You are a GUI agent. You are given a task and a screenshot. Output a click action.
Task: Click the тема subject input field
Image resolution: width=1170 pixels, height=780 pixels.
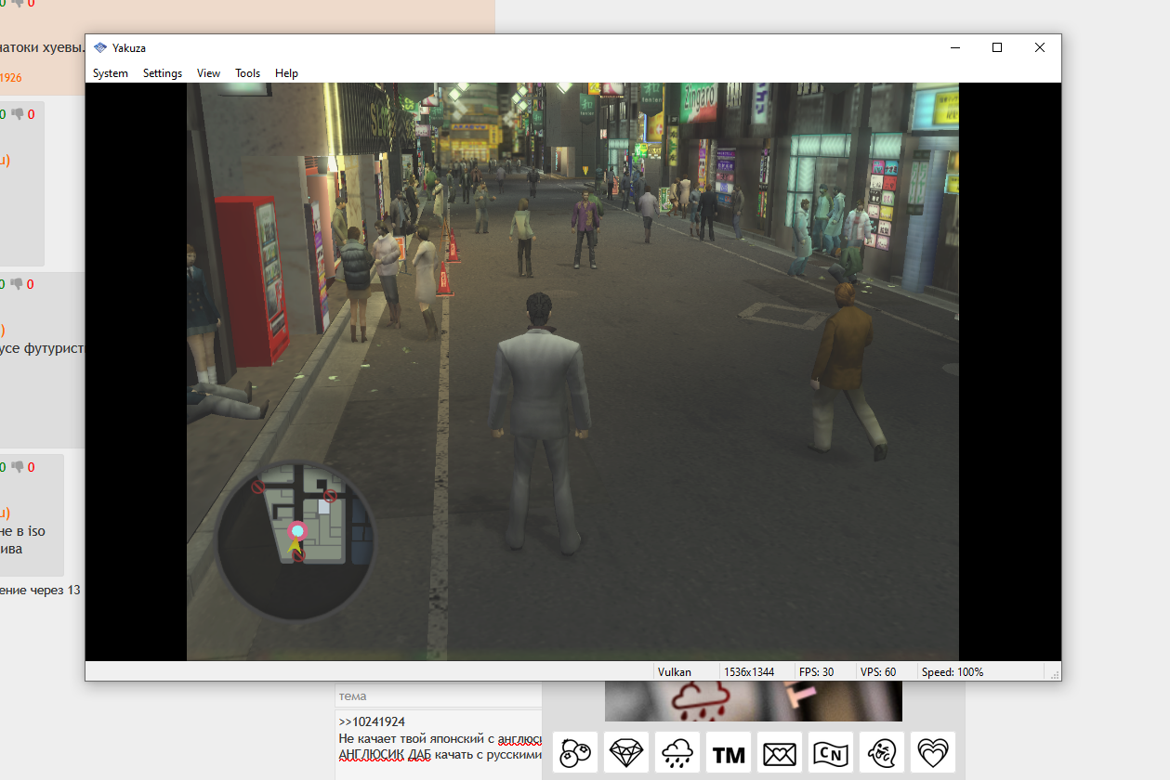(x=439, y=696)
